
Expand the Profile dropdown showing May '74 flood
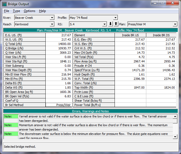pyautogui.click(x=115, y=18)
